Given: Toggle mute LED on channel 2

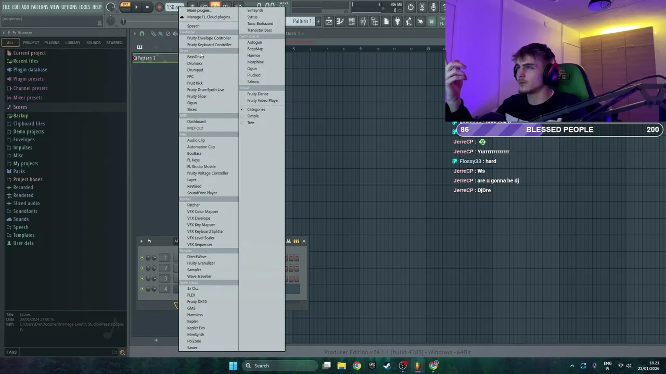Looking at the screenshot, I should 142,268.
